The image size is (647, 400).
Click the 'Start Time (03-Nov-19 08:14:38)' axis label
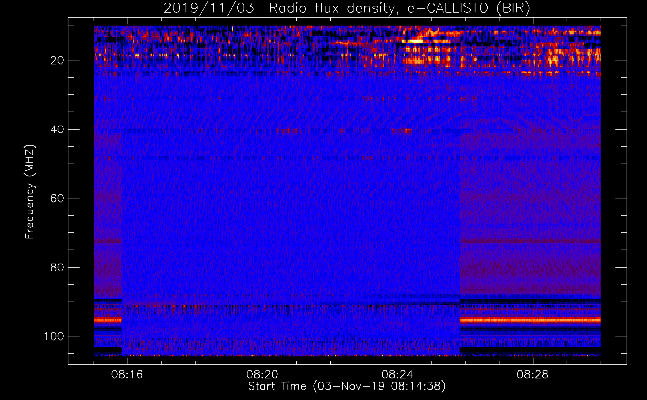347,386
